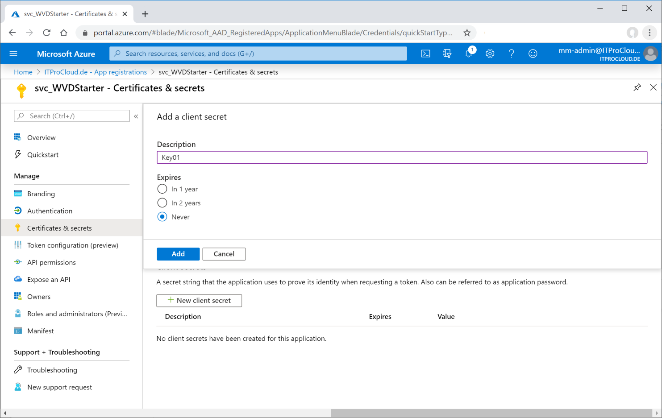Select the Never expiry option

(x=162, y=217)
